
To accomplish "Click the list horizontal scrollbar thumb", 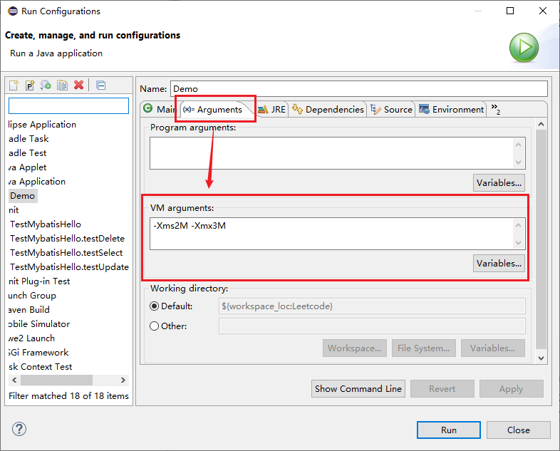I will (56, 380).
